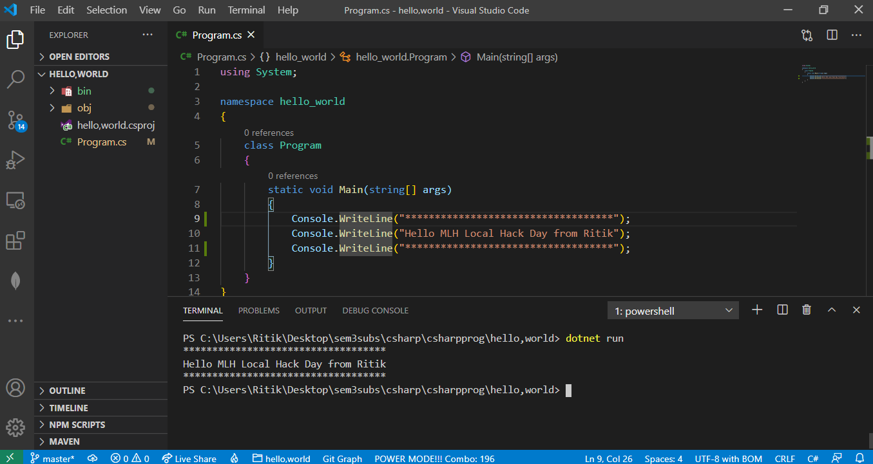The image size is (873, 464).
Task: Open Program.cs in the explorer tree
Action: point(101,142)
